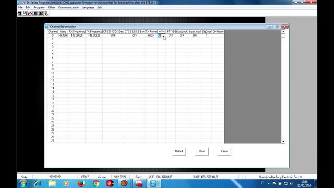The image size is (334, 188).
Task: Select RX Frequency 446.00625 cell
Action: 77,36
